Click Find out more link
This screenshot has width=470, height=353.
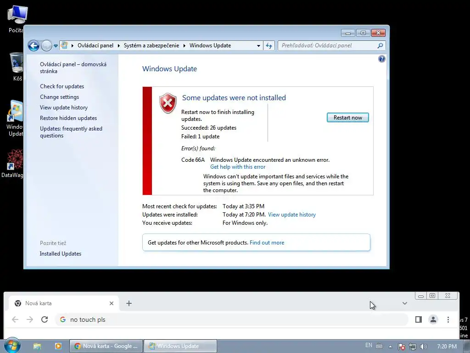pyautogui.click(x=267, y=243)
